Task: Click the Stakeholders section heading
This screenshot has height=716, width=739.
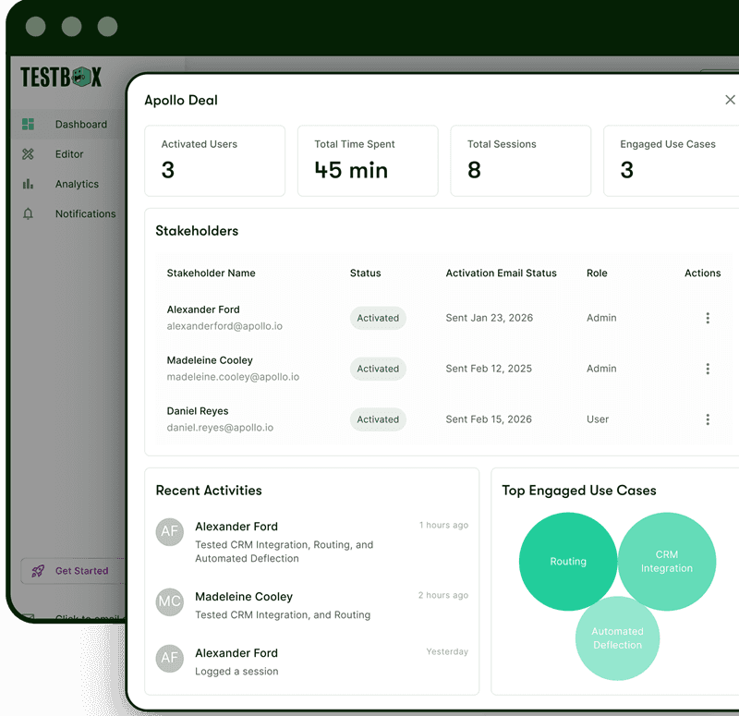Action: click(197, 231)
